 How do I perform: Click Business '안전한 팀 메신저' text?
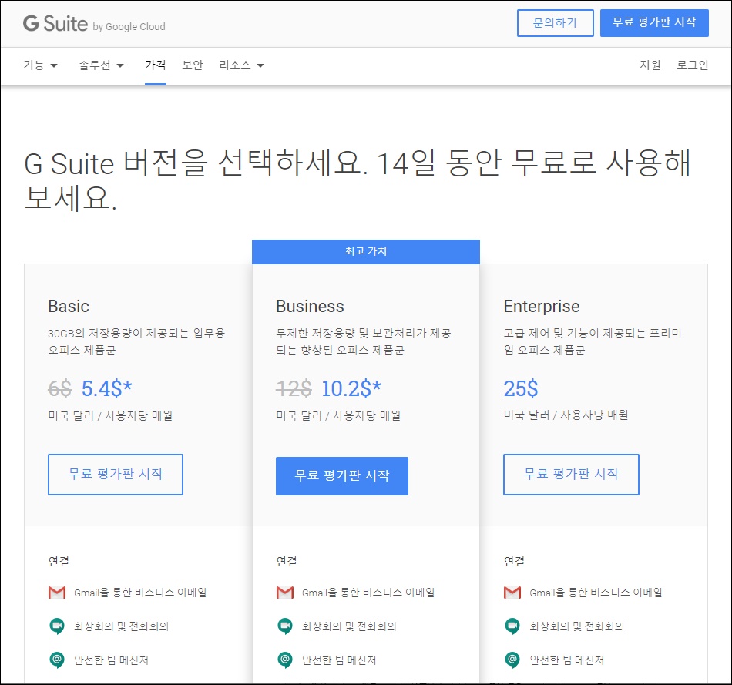[x=339, y=660]
